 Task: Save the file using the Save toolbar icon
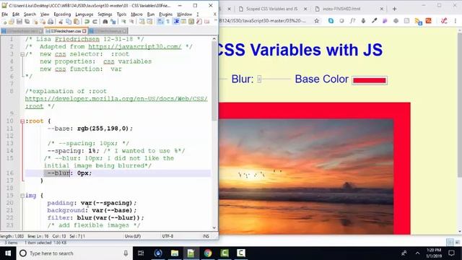point(19,22)
